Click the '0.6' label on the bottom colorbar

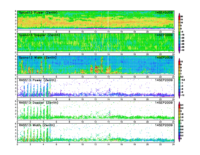(x=182, y=129)
